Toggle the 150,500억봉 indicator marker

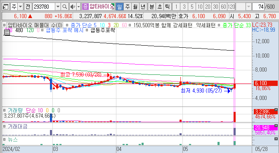[130, 25]
